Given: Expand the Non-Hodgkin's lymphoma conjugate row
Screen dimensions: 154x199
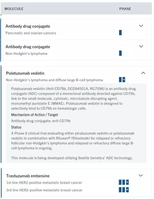Looking at the screenshot, I should click(141, 46).
